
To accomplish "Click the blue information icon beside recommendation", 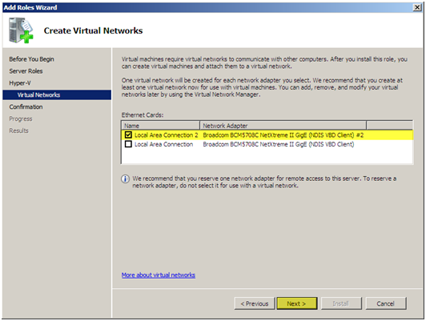I will click(125, 179).
